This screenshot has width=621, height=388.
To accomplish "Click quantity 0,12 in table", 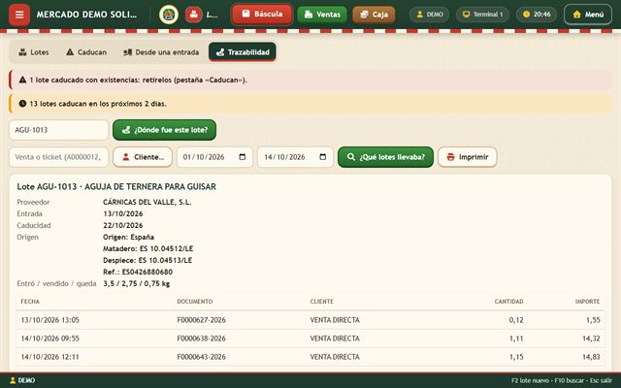I will click(516, 320).
